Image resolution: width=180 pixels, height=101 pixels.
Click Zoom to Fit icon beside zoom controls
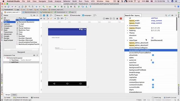pyautogui.click(x=114, y=19)
